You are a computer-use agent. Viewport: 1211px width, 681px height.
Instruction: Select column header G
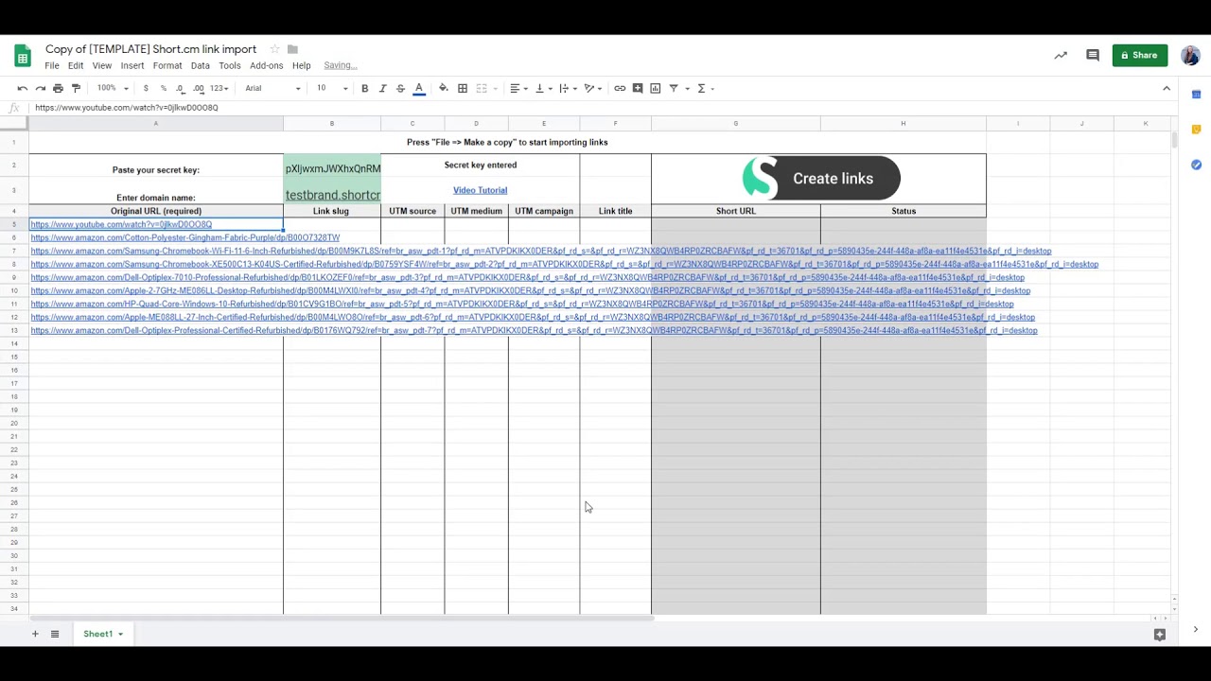click(x=736, y=124)
